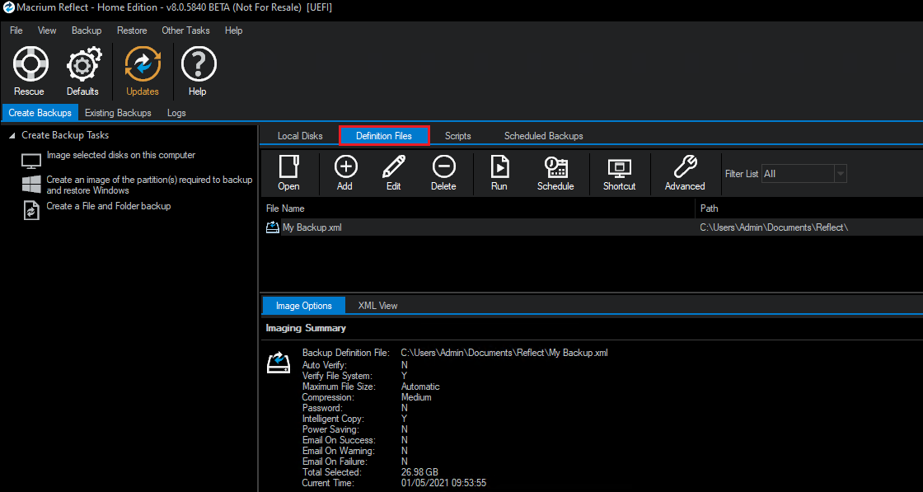This screenshot has height=492, width=923.
Task: Open the View menu
Action: click(x=47, y=30)
